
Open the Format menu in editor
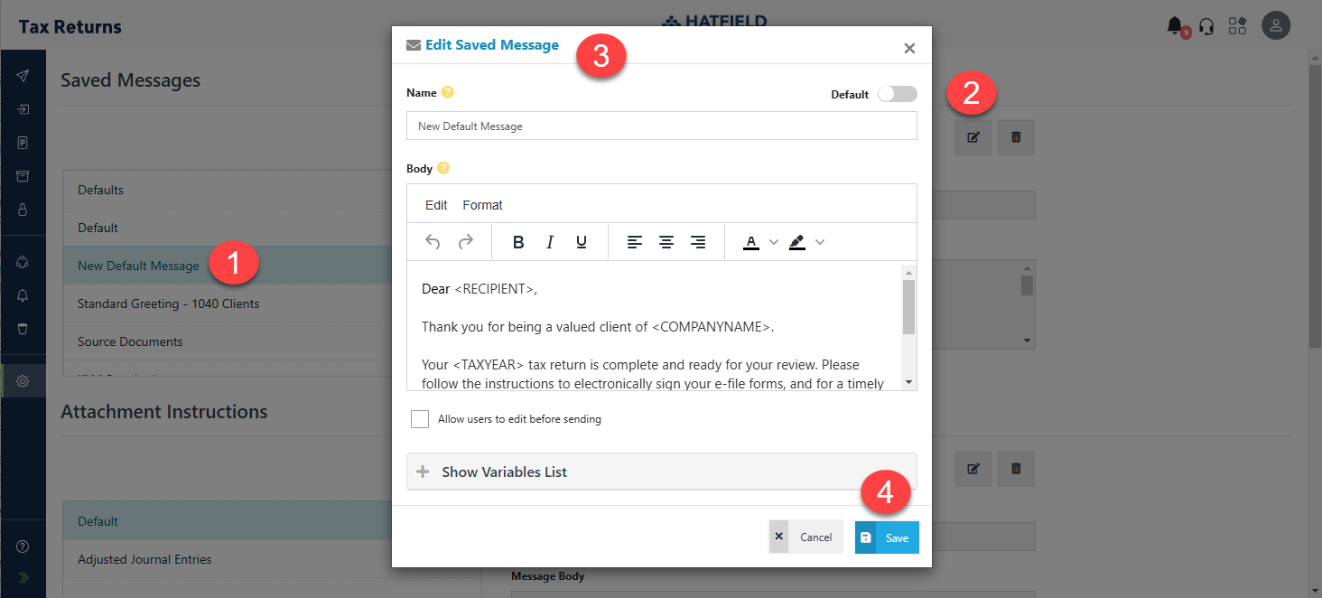click(482, 205)
